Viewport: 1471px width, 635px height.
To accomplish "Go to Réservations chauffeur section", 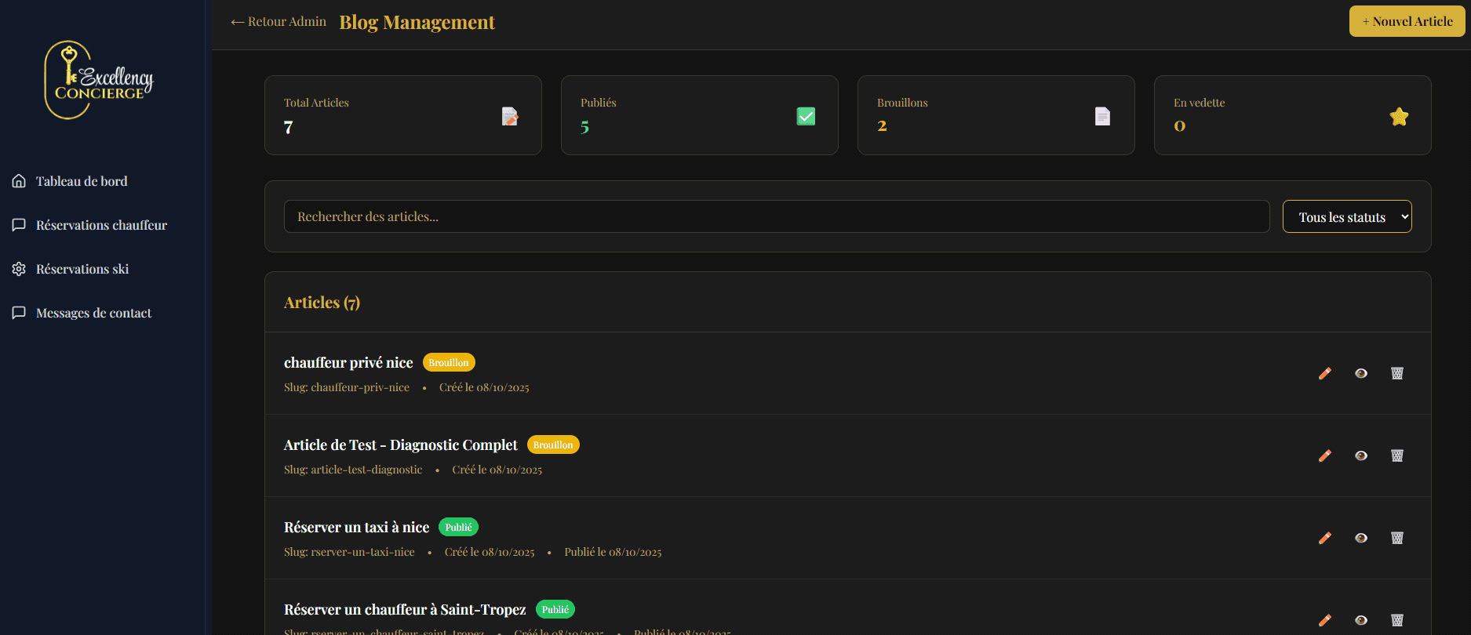I will [101, 225].
